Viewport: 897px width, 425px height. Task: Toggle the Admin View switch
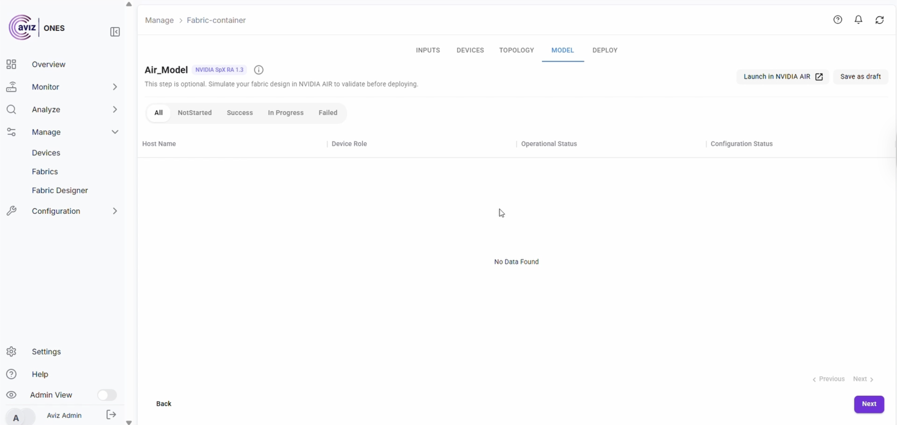(x=106, y=395)
